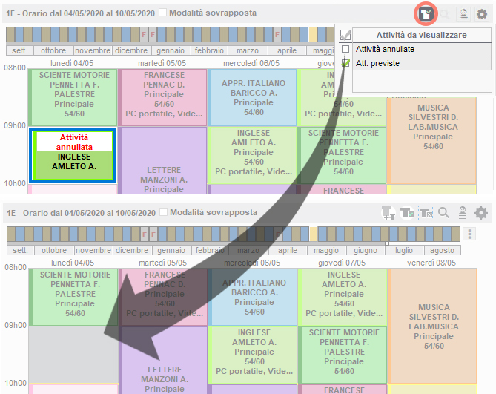Screen dimensions: 496x394
Task: Select the cancelled INGLESE AMLETO A. activity
Action: [x=73, y=155]
